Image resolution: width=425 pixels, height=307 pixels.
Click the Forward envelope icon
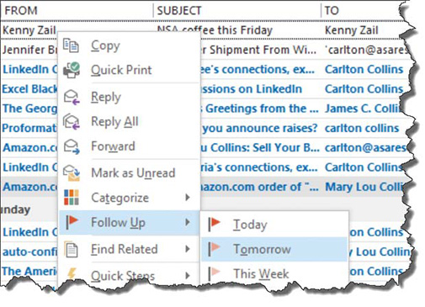(72, 146)
